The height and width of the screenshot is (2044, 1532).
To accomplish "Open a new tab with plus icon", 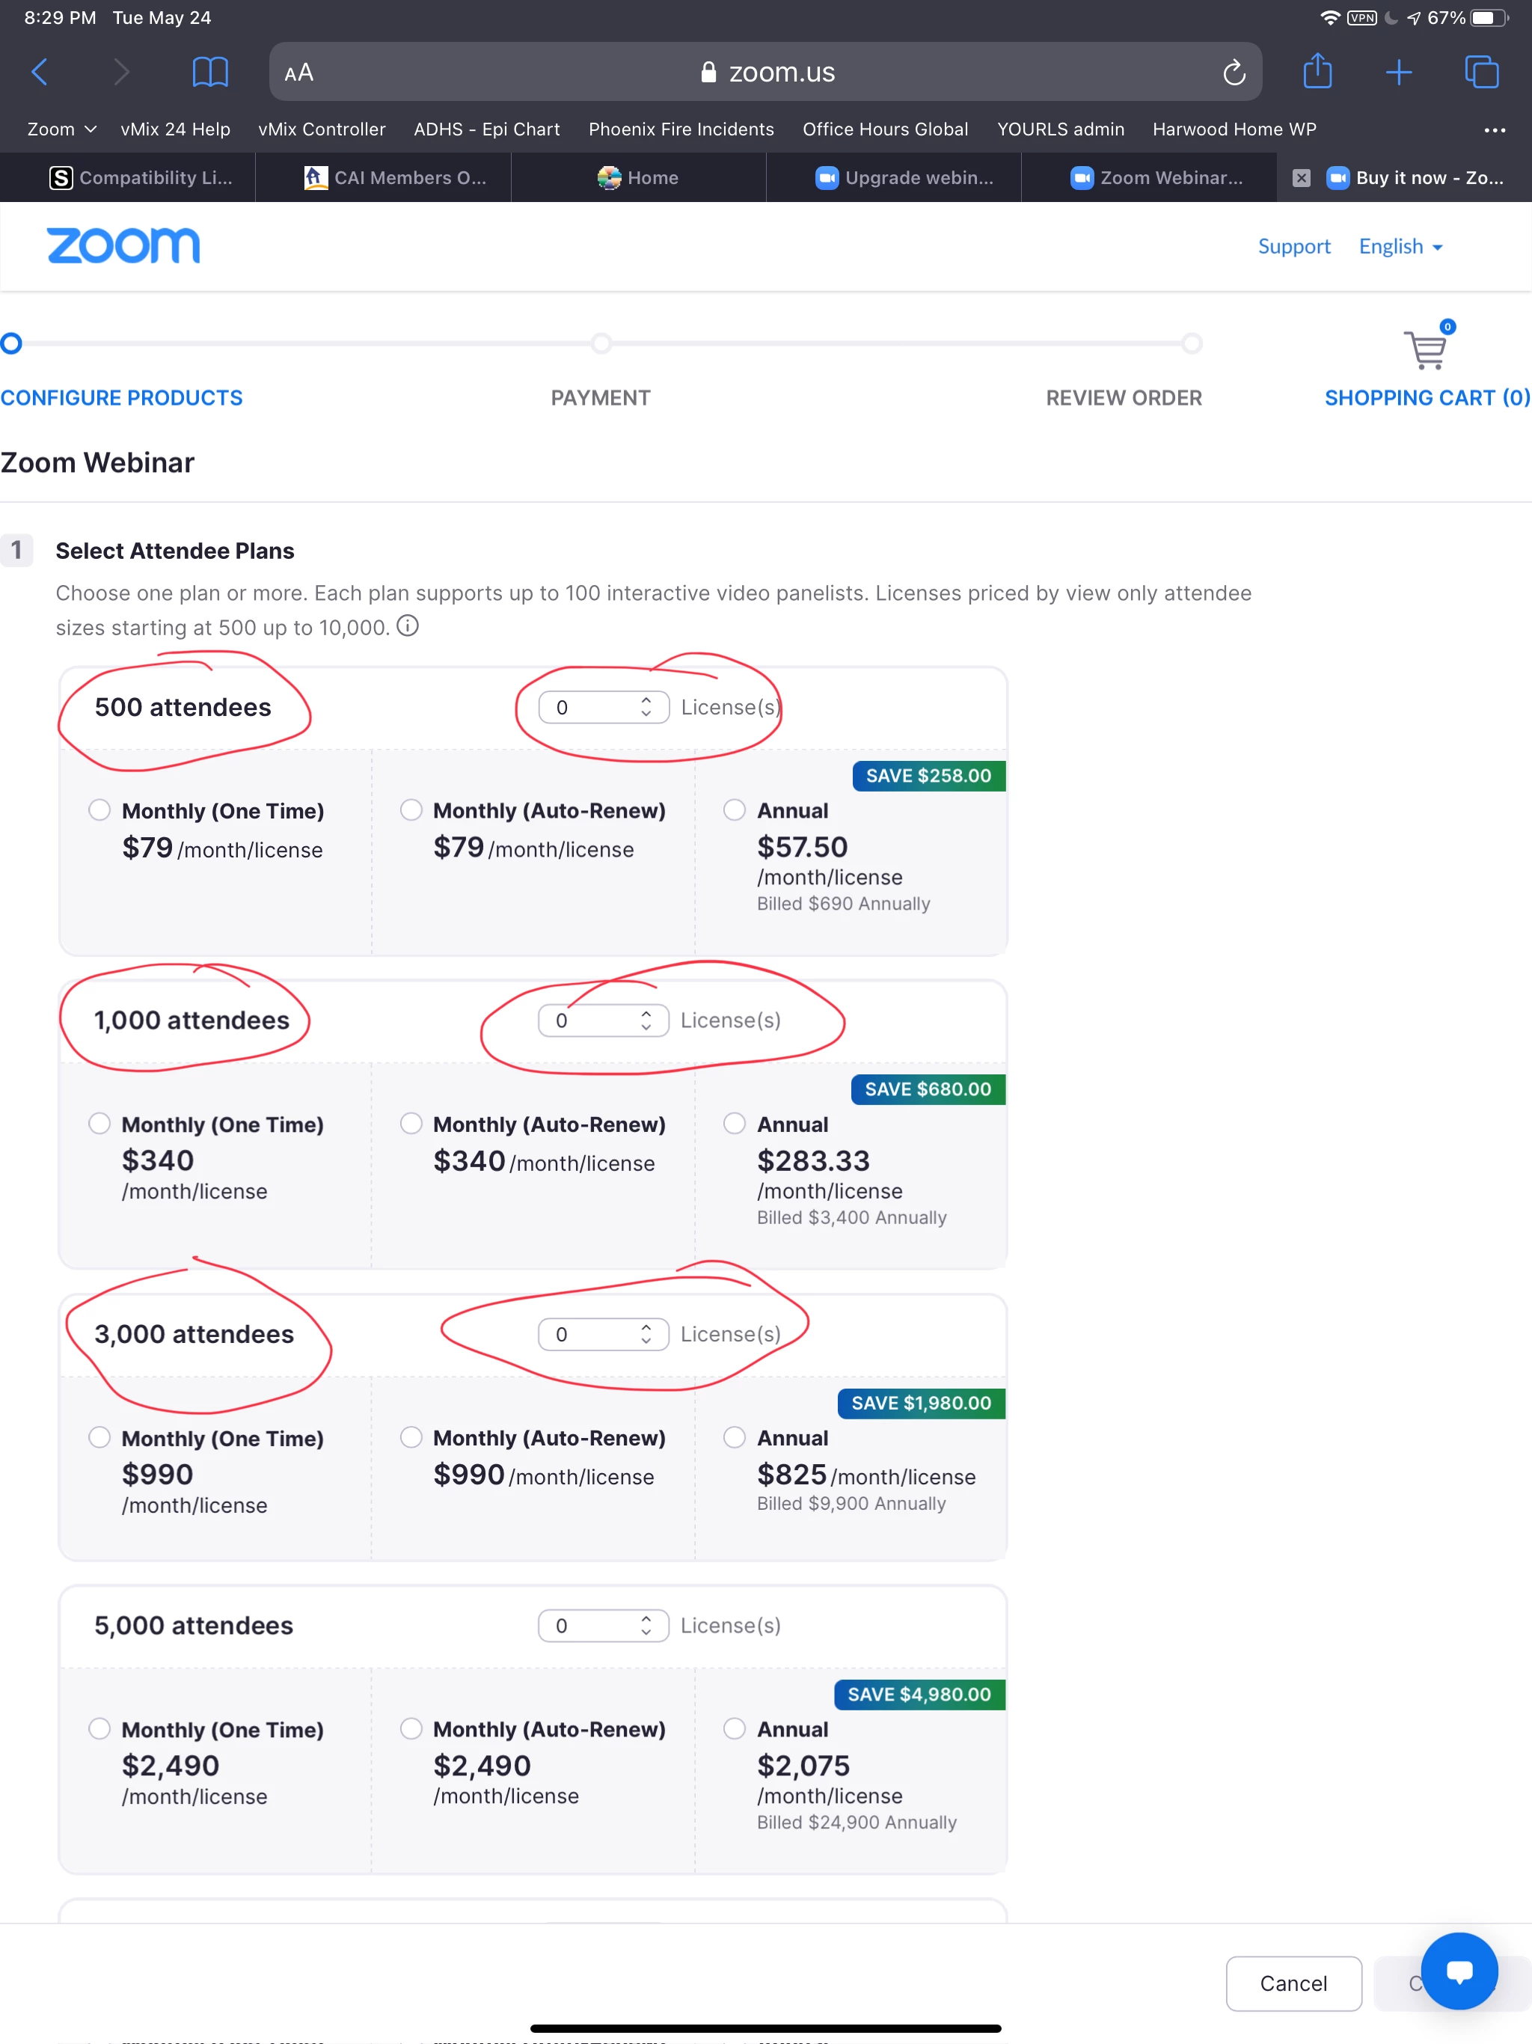I will pyautogui.click(x=1398, y=72).
